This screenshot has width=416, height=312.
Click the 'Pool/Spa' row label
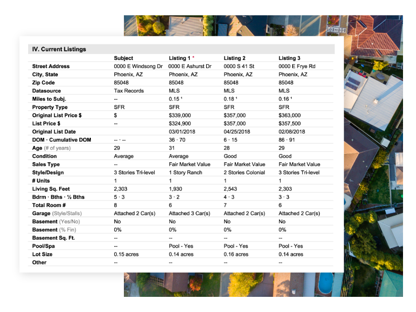[x=43, y=246]
